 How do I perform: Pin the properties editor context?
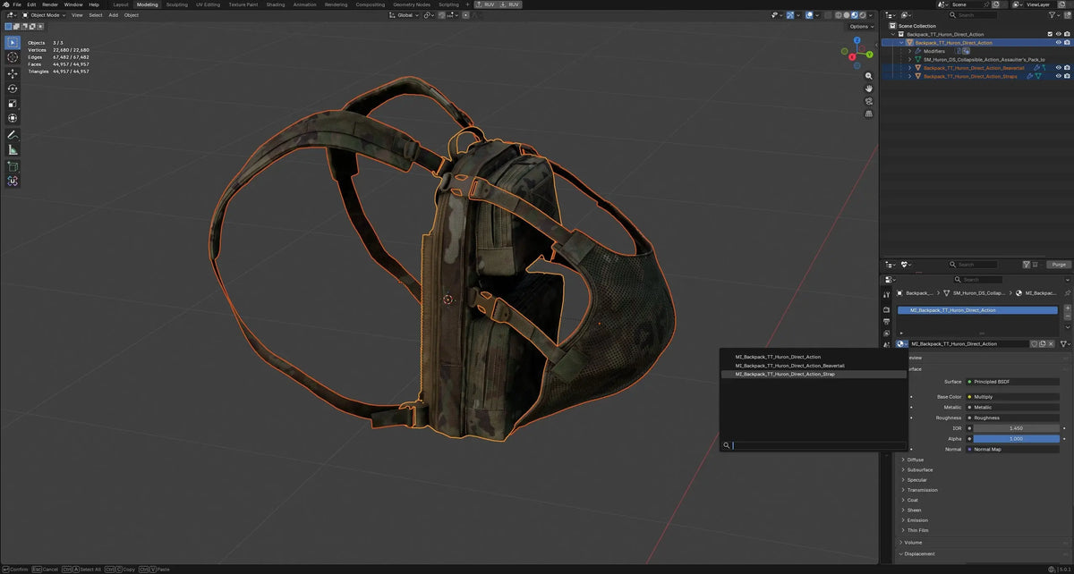point(1067,292)
